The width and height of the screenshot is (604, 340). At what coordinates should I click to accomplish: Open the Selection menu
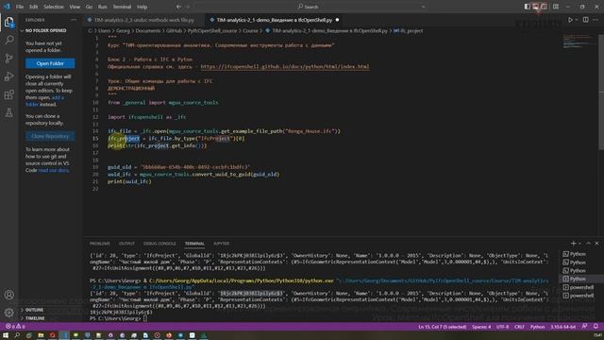54,7
